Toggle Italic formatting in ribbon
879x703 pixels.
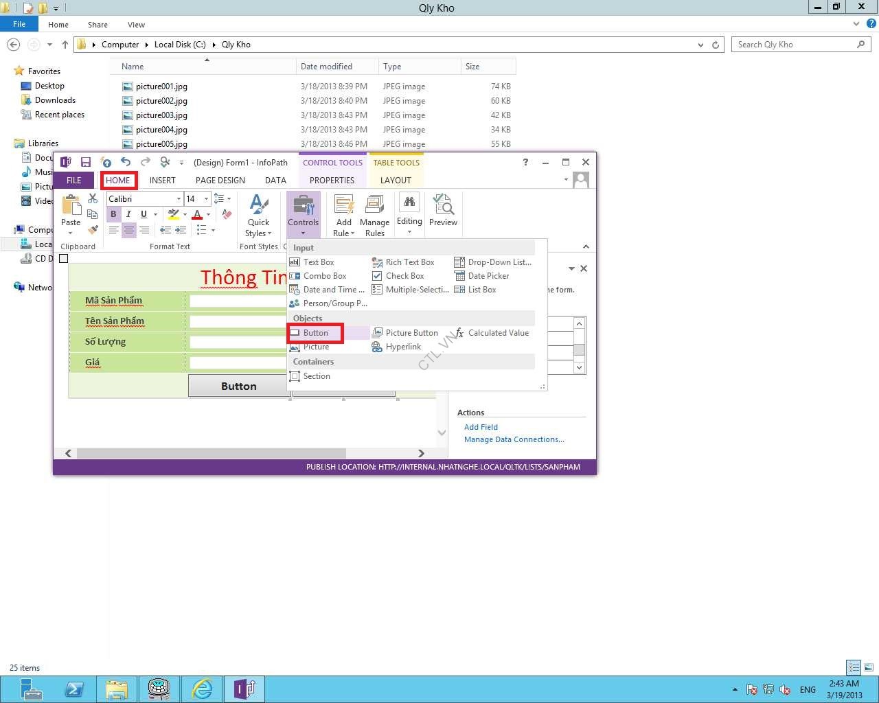128,214
